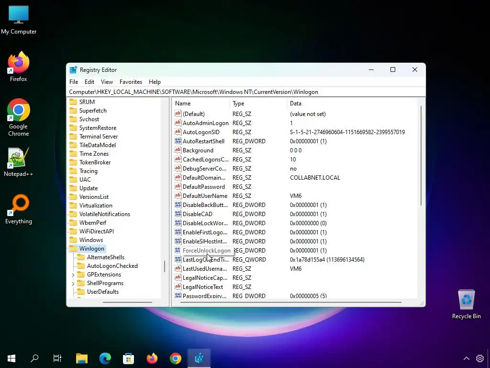Select the UAC key

point(85,180)
